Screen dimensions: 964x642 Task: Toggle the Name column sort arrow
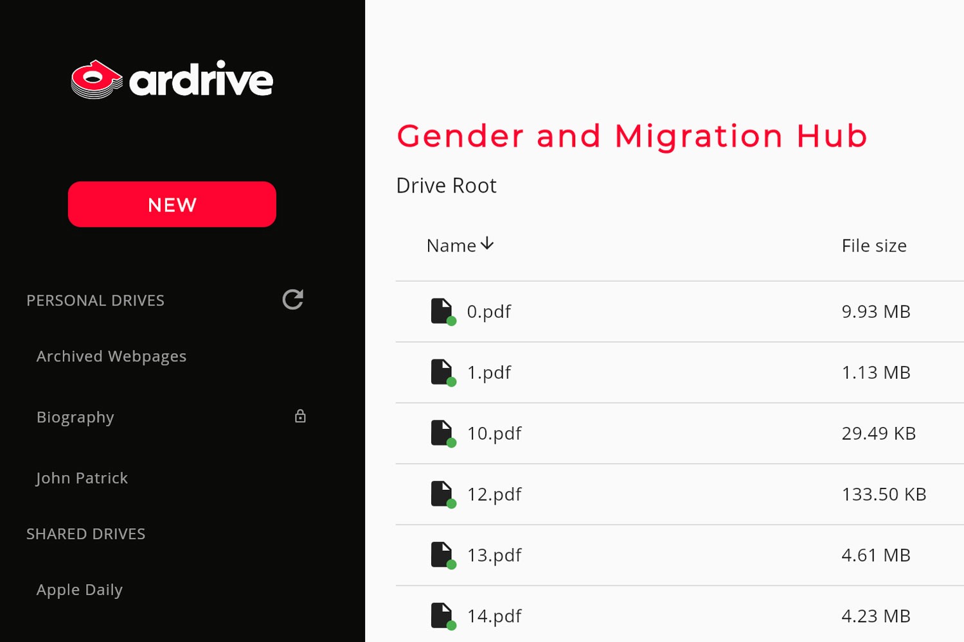487,244
